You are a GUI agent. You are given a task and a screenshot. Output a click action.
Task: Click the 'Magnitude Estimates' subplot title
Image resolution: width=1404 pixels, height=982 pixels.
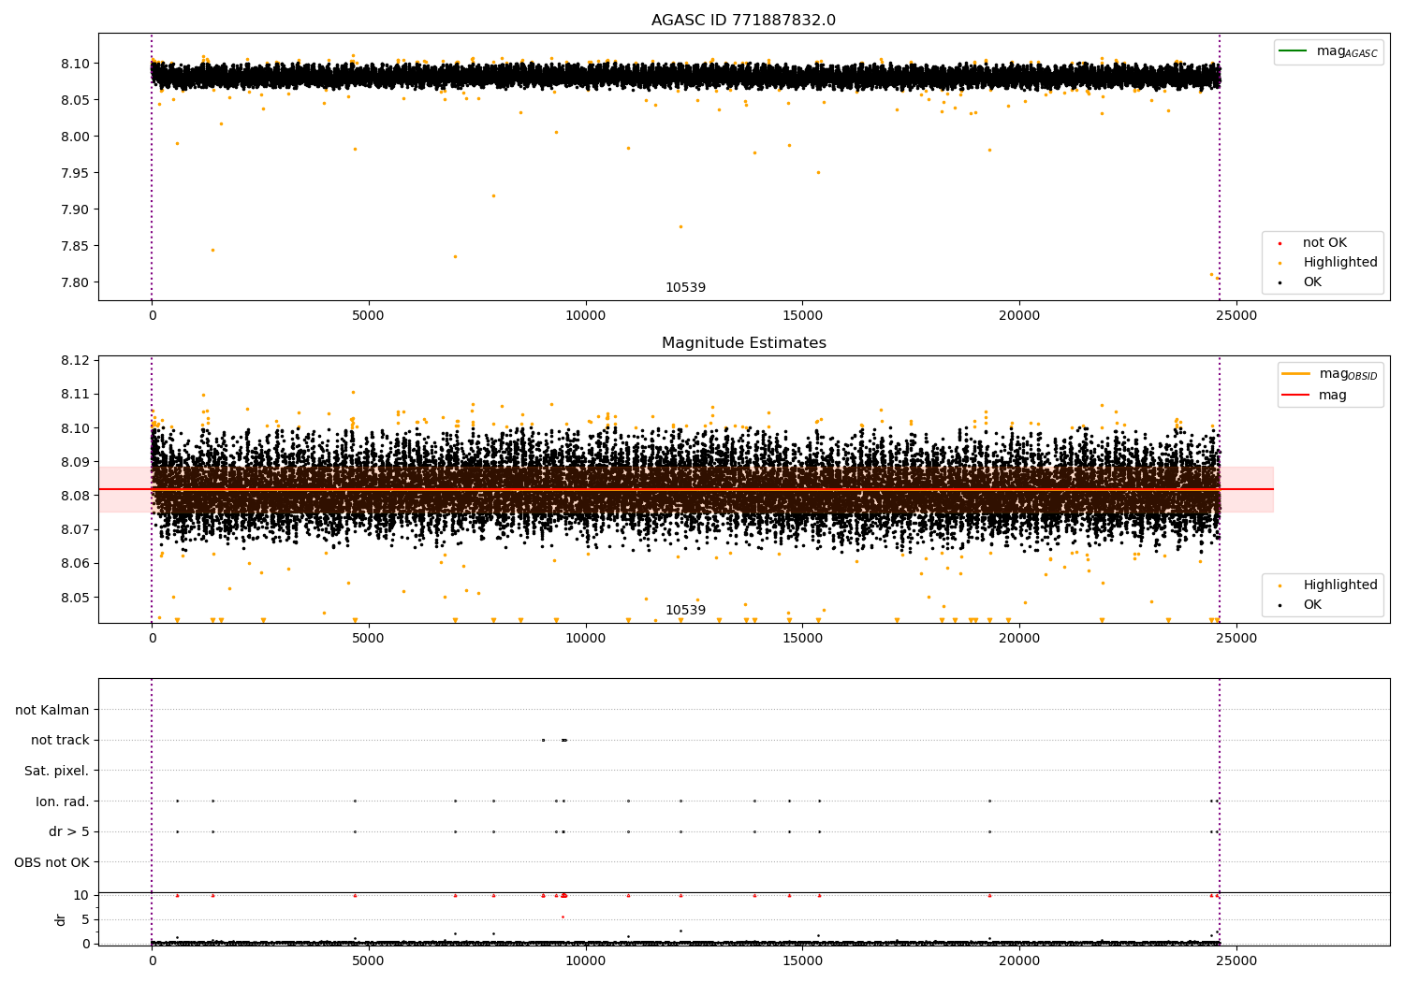point(743,343)
